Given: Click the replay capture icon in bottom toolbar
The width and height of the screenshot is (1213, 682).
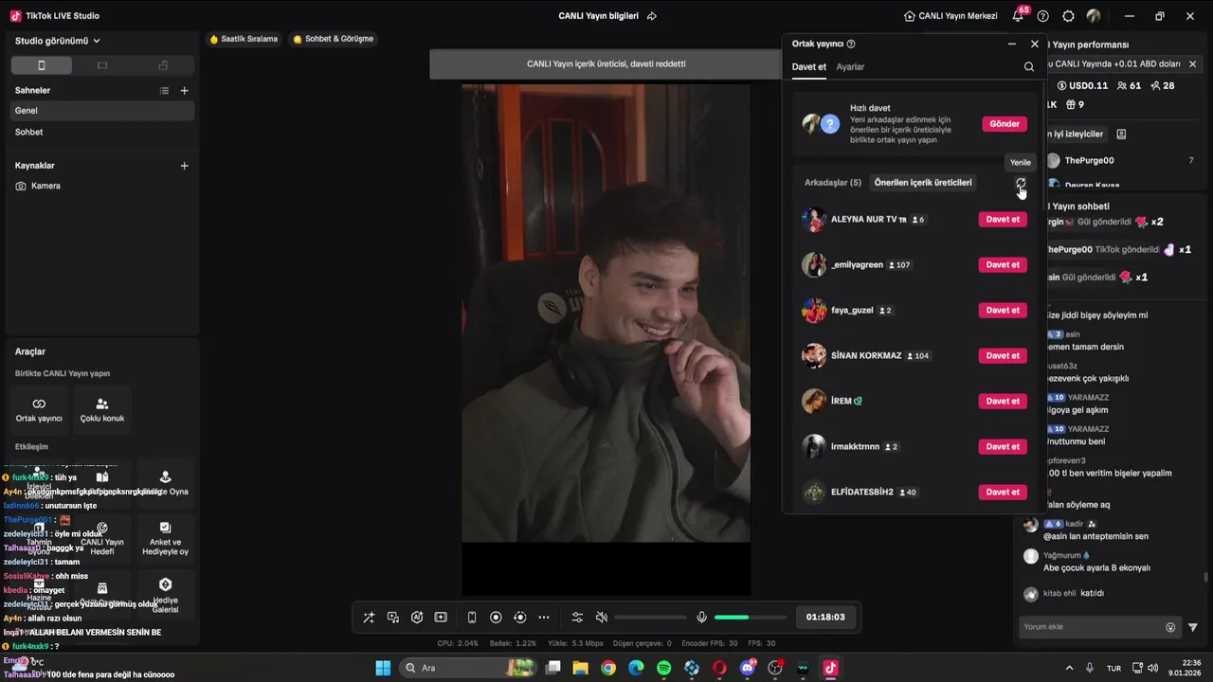Looking at the screenshot, I should click(x=519, y=617).
